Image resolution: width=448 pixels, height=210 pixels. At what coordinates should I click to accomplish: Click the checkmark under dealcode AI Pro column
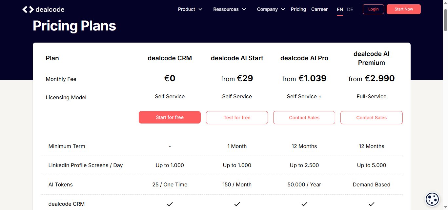click(304, 204)
